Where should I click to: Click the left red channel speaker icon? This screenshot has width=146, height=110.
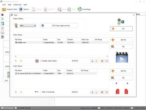118,91
